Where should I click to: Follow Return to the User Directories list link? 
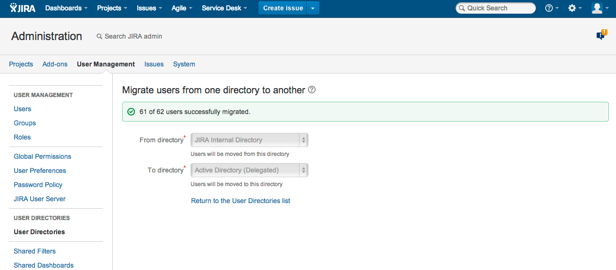(x=241, y=201)
